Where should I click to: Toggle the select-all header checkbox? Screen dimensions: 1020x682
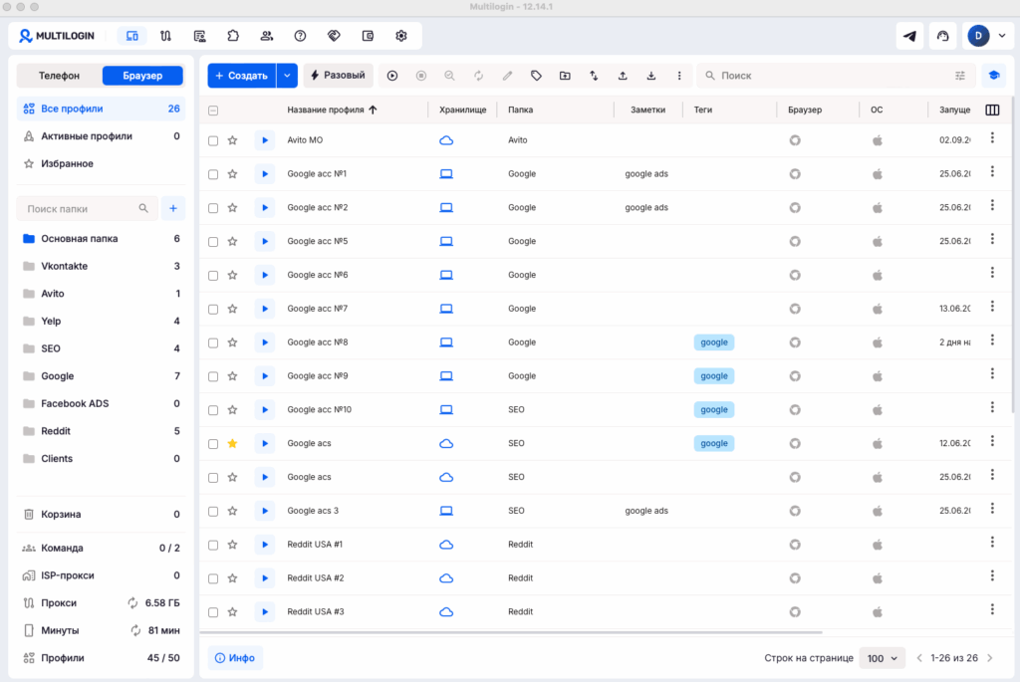tap(213, 111)
